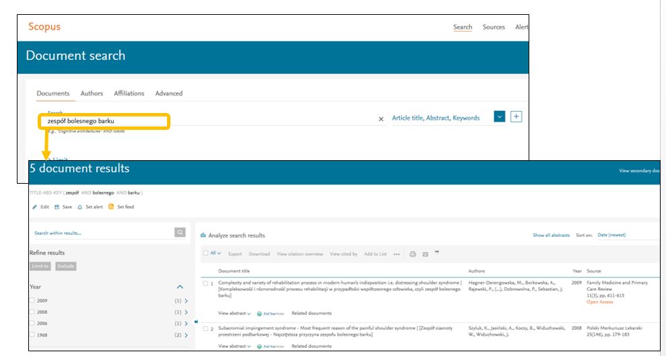Click the email envelope icon in results toolbar
This screenshot has width=666, height=356.
point(426,254)
